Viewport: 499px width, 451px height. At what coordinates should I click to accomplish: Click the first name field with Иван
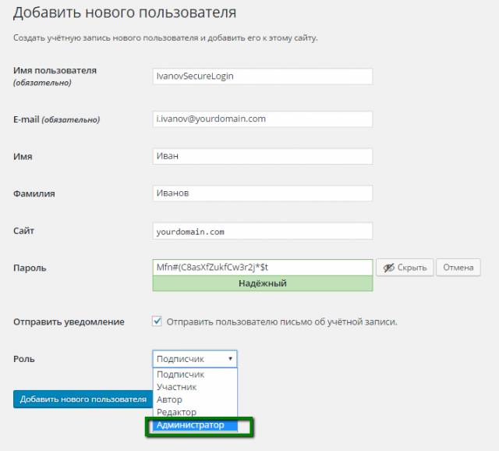(263, 156)
